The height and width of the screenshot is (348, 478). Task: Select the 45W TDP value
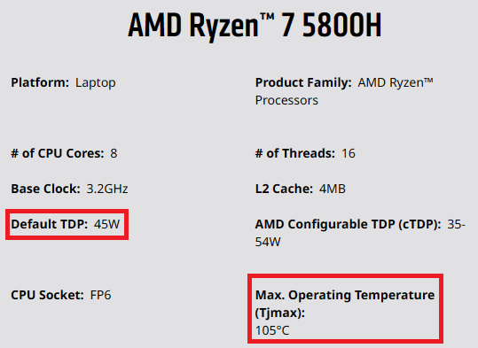pos(107,224)
